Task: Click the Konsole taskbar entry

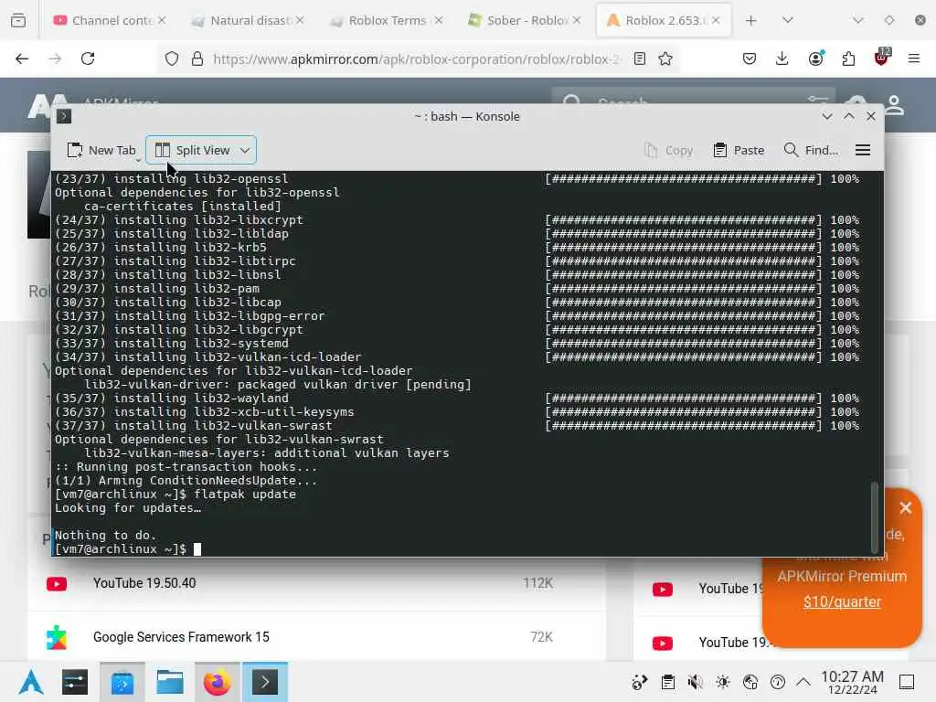Action: pos(265,682)
